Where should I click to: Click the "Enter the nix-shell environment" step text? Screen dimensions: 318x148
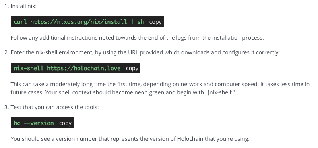[x=145, y=52]
